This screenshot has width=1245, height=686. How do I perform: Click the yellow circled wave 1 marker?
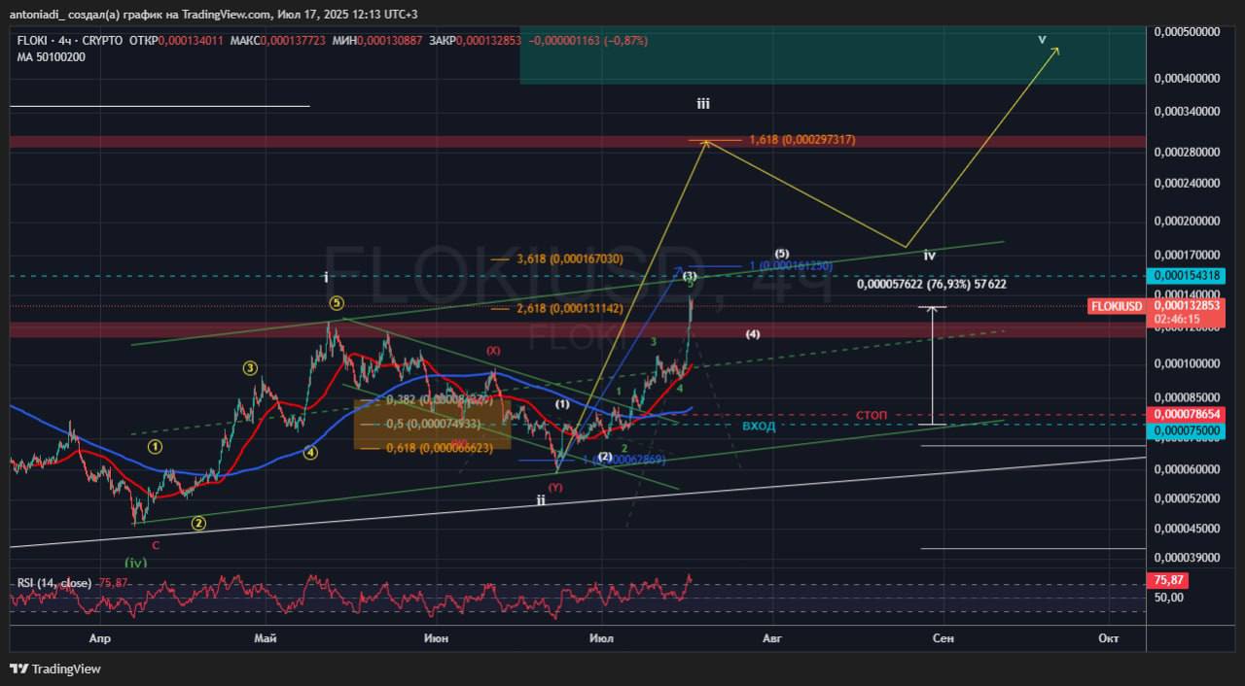[155, 446]
